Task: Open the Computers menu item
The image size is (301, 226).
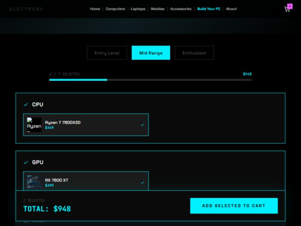Action: click(x=115, y=9)
